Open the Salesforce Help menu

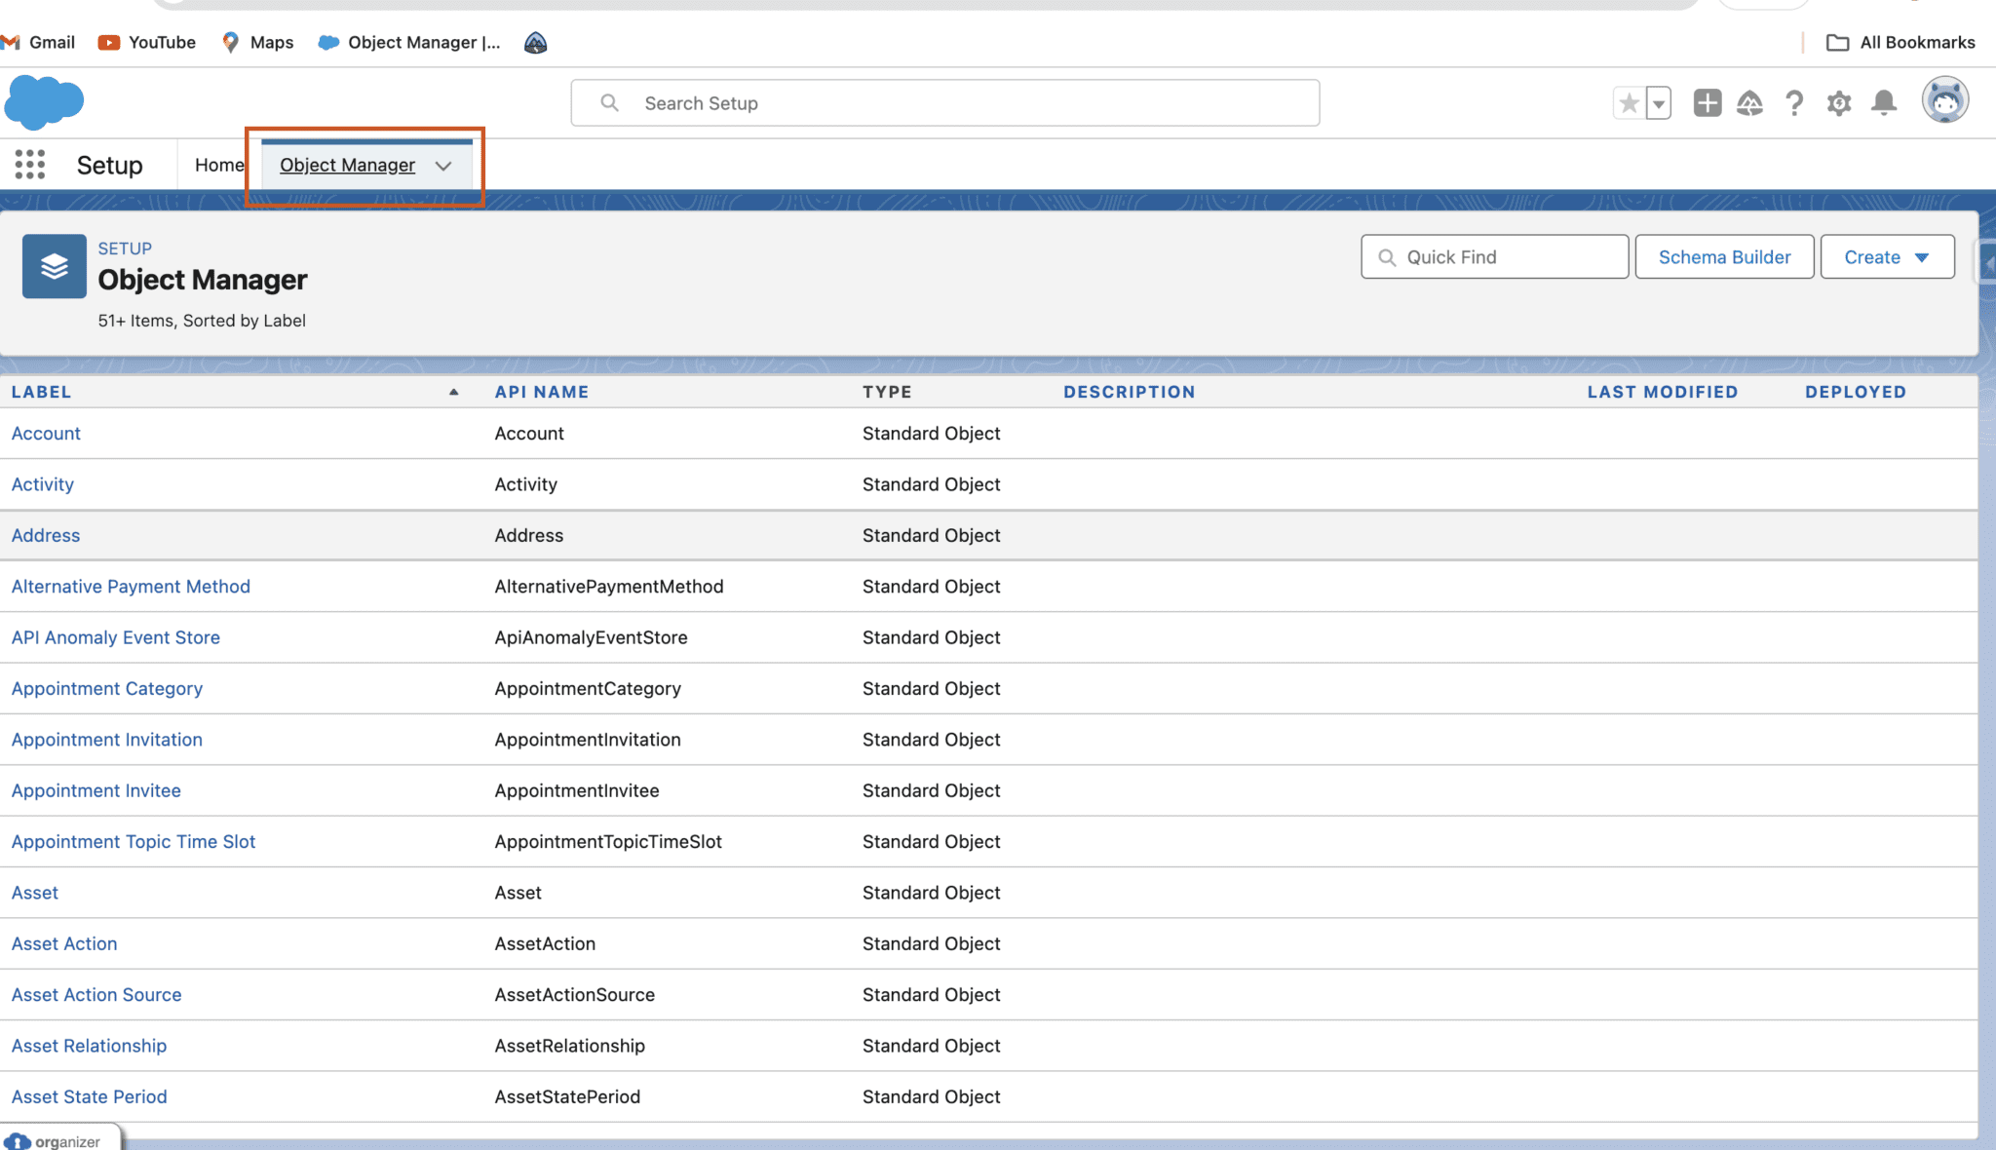click(x=1794, y=102)
